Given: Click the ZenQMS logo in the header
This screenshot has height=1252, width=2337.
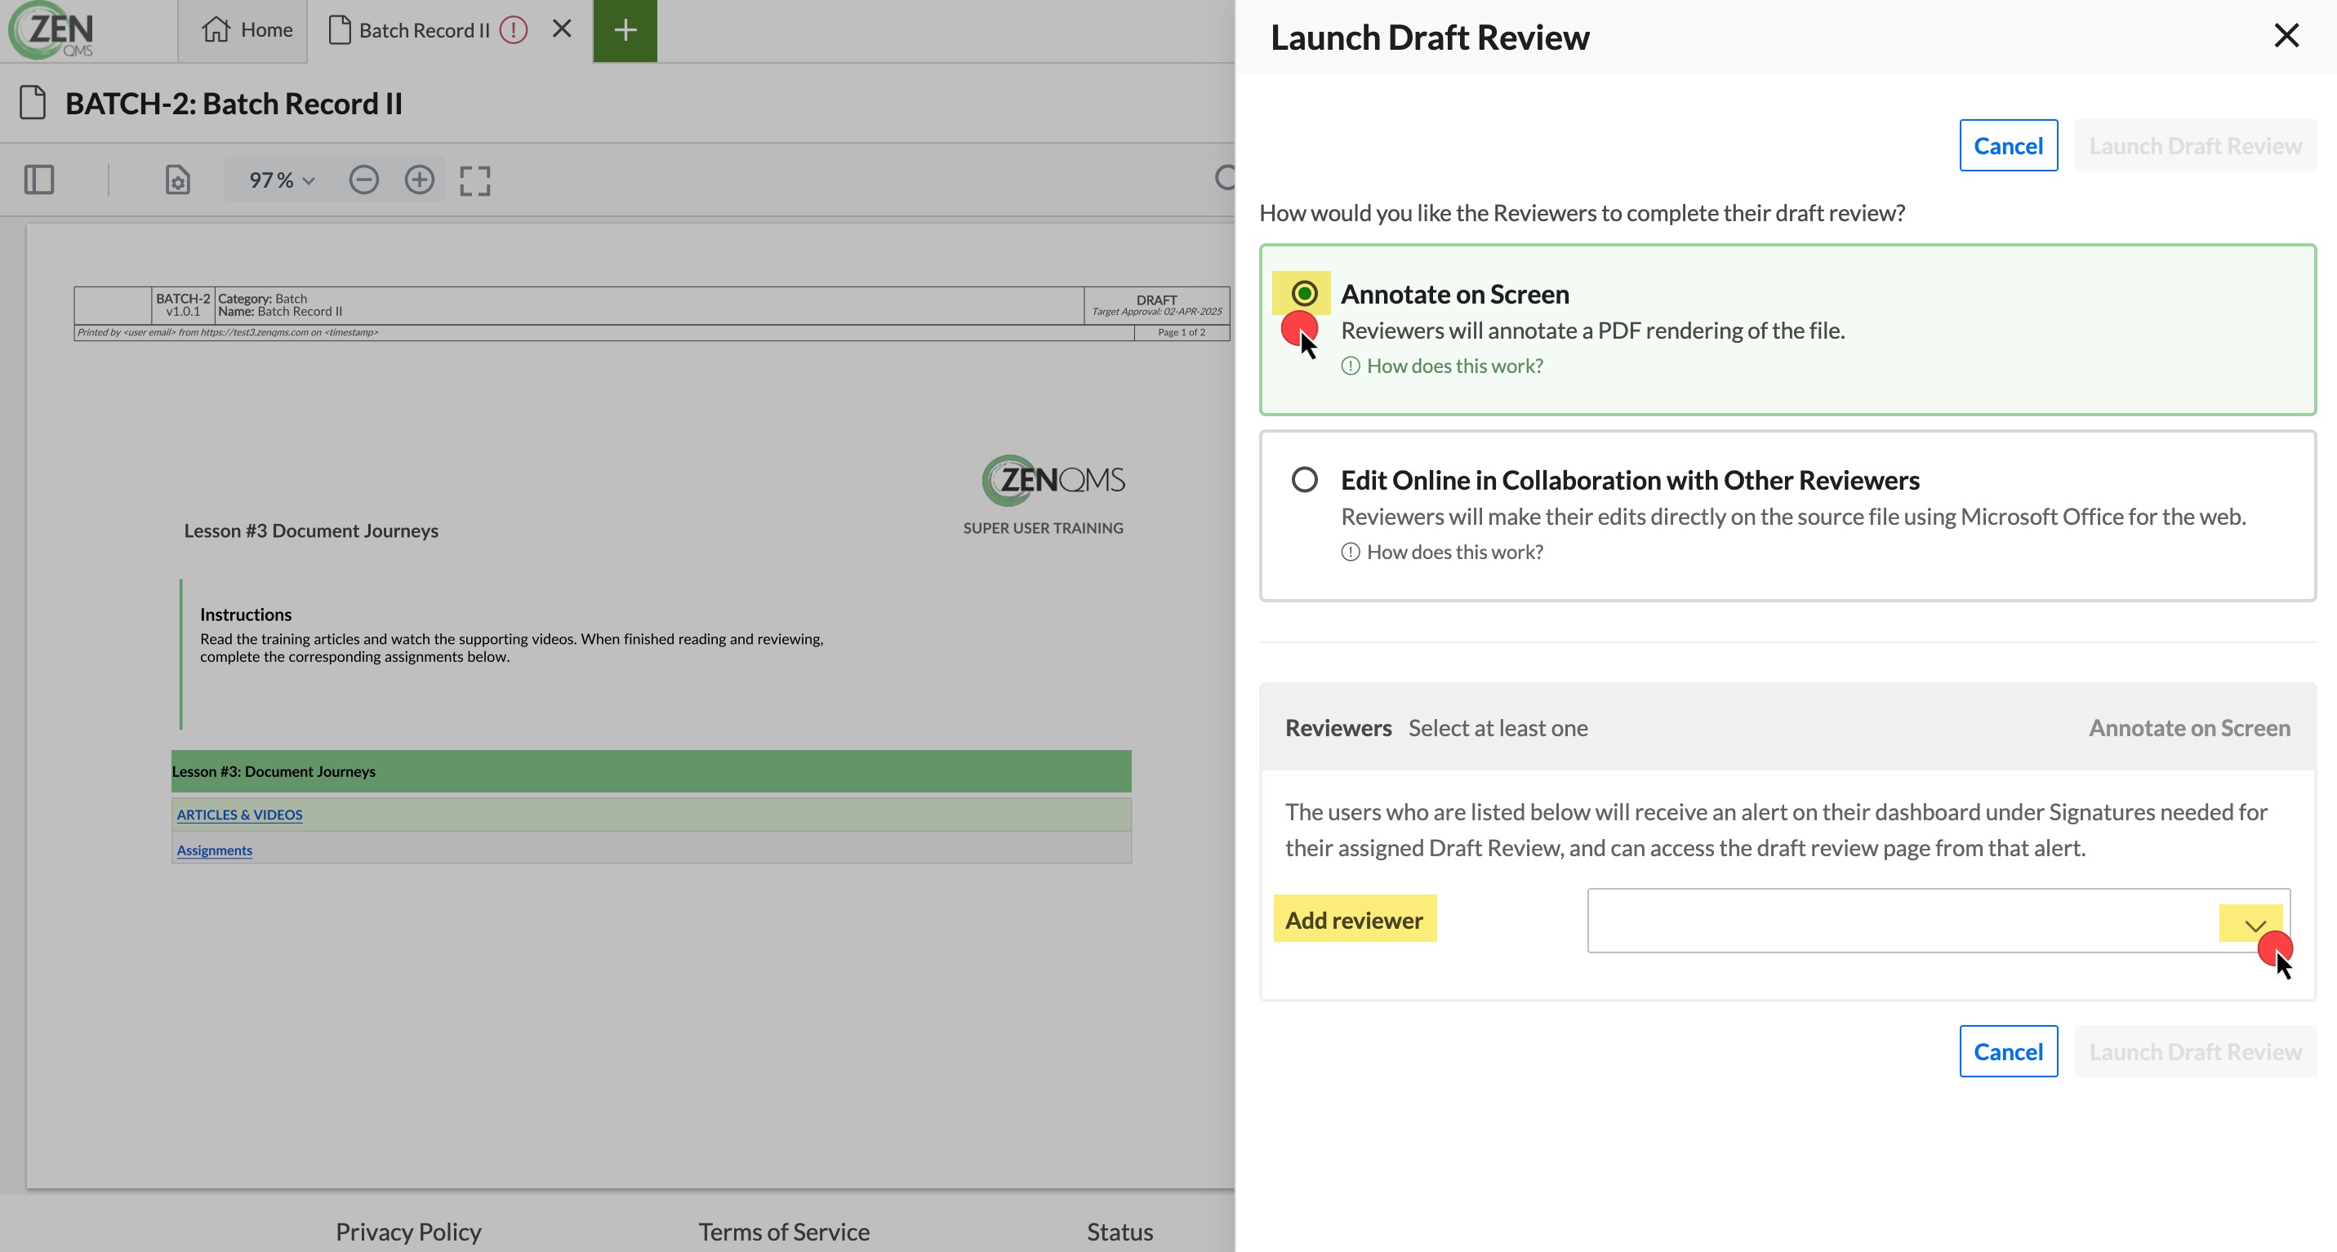Looking at the screenshot, I should point(52,30).
